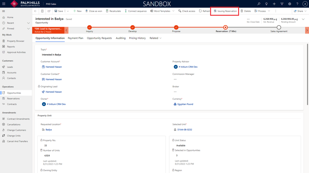Image resolution: width=309 pixels, height=173 pixels.
Task: Open the settings gear icon
Action: click(290, 4)
